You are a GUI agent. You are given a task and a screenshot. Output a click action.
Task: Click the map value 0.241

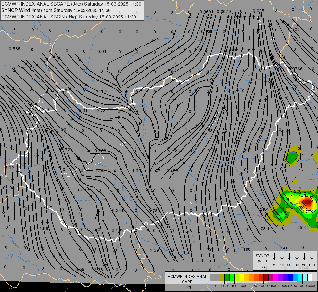(x=118, y=210)
